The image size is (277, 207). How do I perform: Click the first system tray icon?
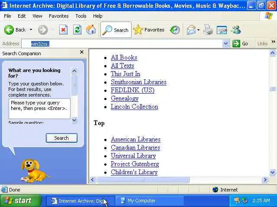237,201
